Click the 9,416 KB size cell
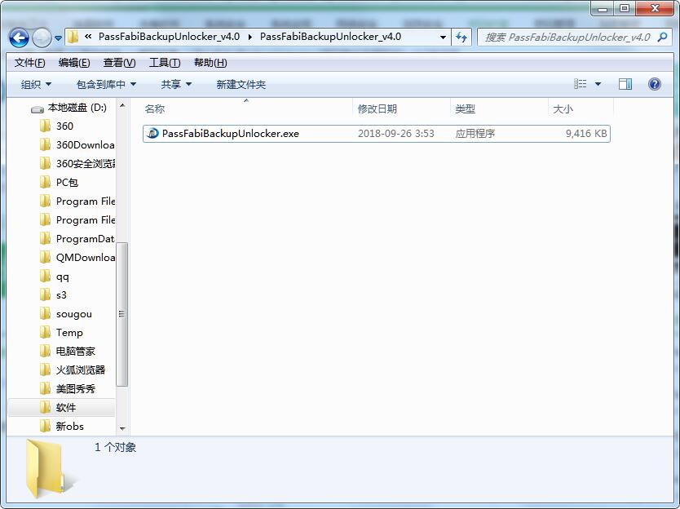 [x=586, y=134]
